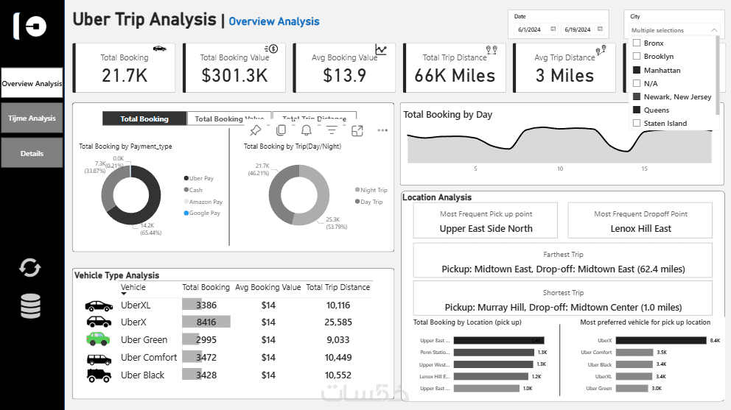This screenshot has height=410, width=731.
Task: Click map pins icon on Total Trip Distance card
Action: click(492, 50)
